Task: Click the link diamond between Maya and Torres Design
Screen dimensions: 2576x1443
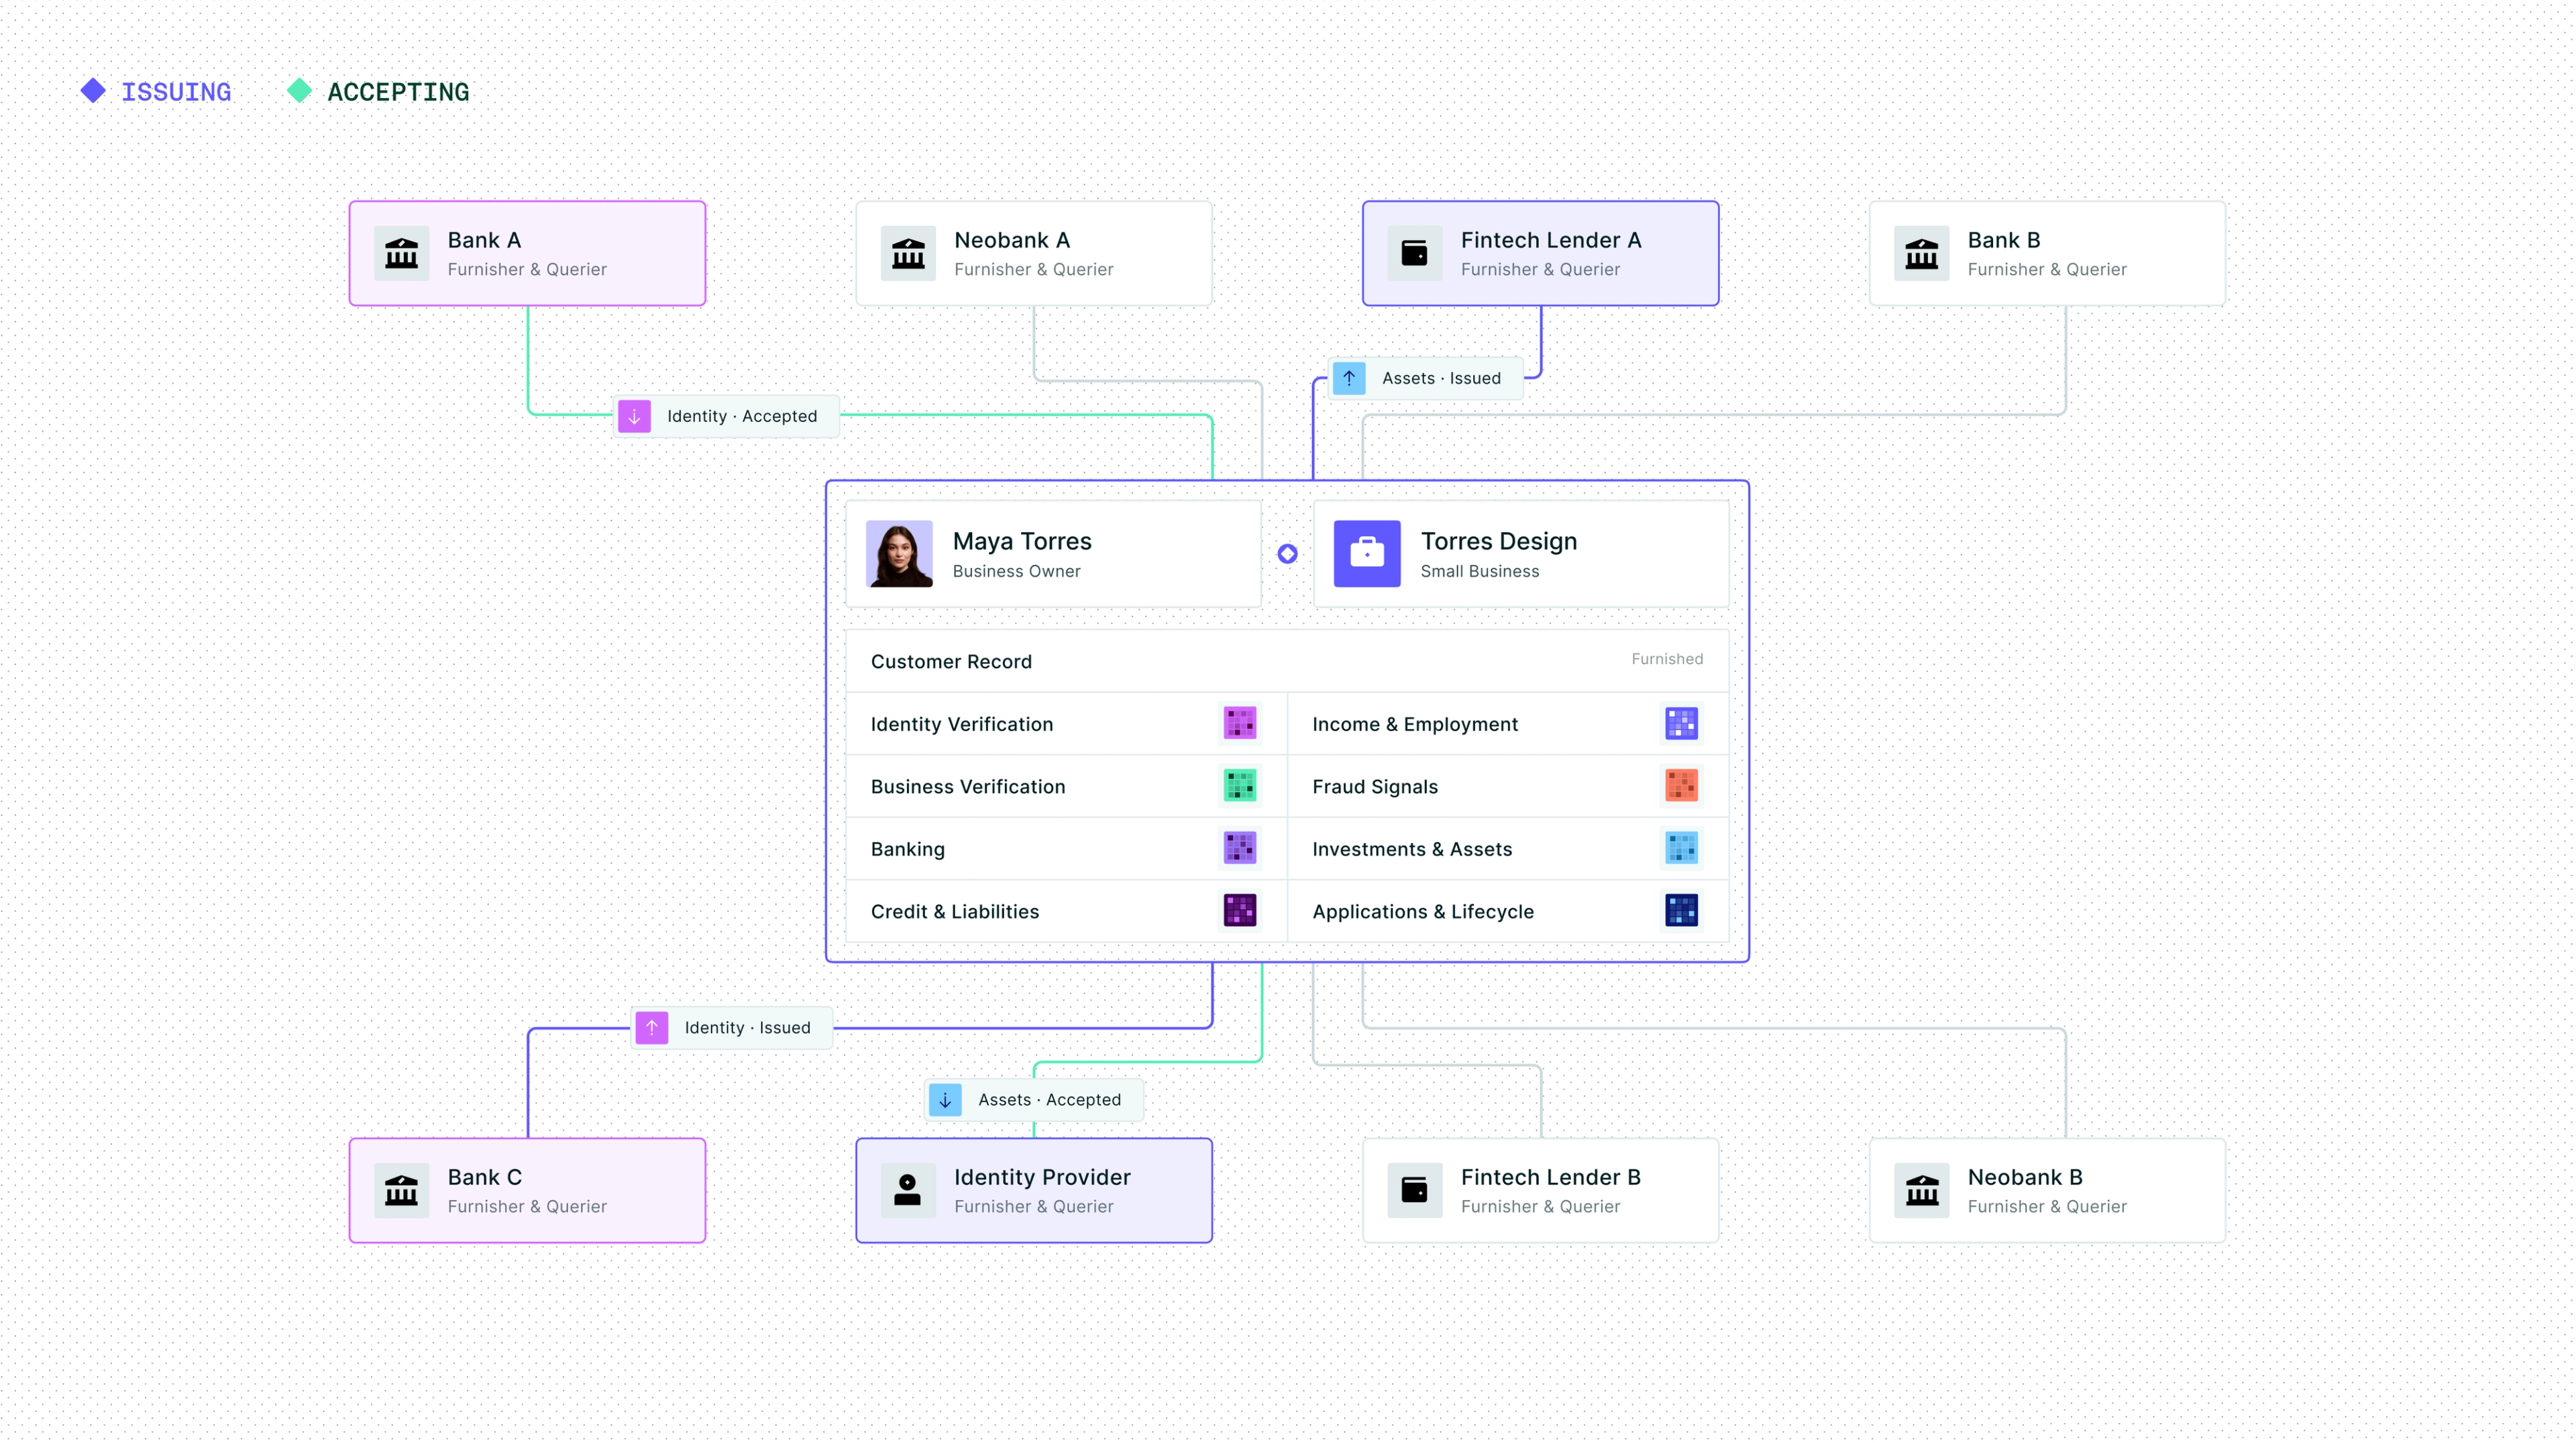Action: tap(1287, 553)
